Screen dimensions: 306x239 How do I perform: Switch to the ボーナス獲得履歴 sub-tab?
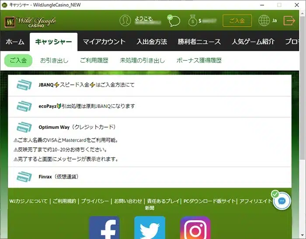coord(199,60)
